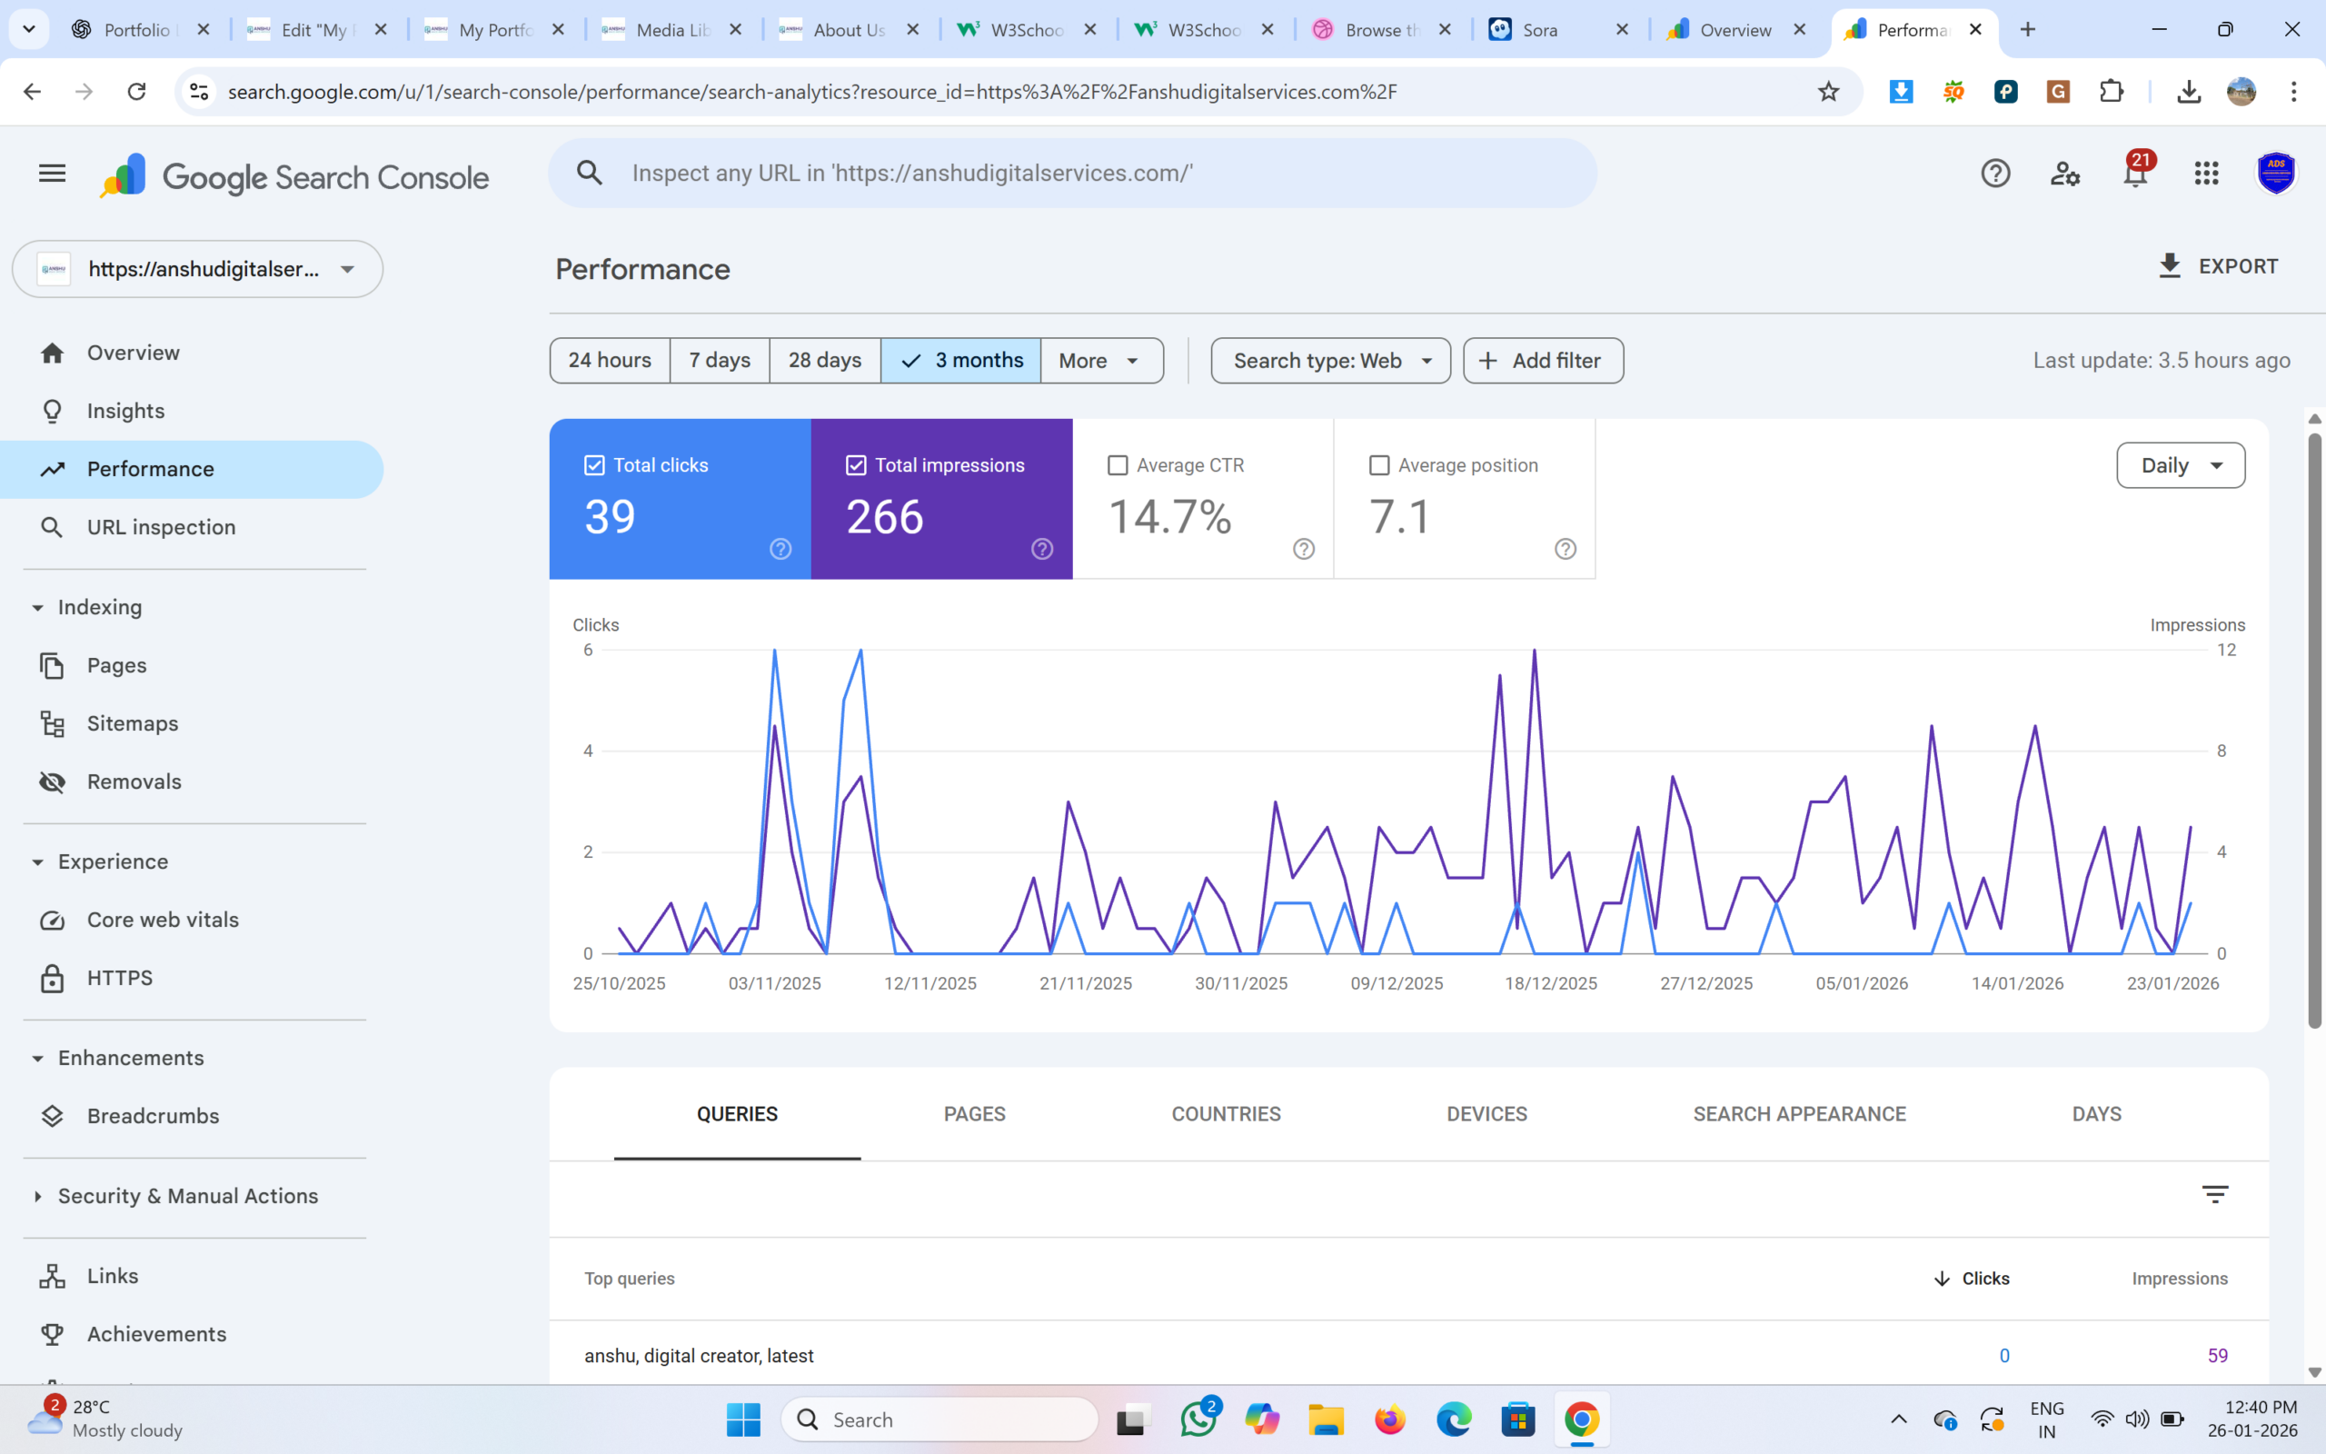The width and height of the screenshot is (2326, 1454).
Task: Disable the Total impressions metric
Action: (855, 464)
